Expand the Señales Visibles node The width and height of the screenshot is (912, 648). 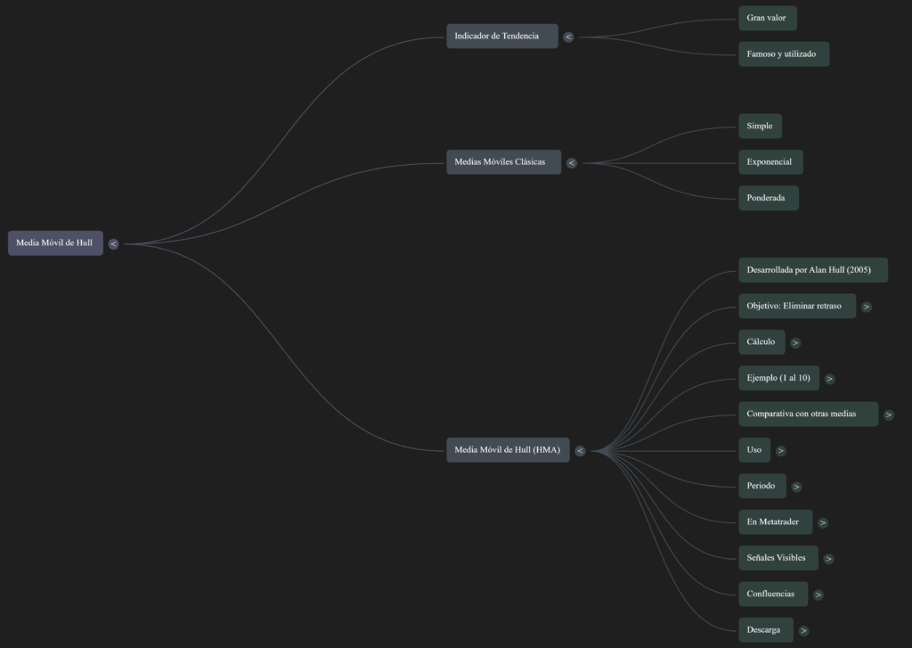828,559
